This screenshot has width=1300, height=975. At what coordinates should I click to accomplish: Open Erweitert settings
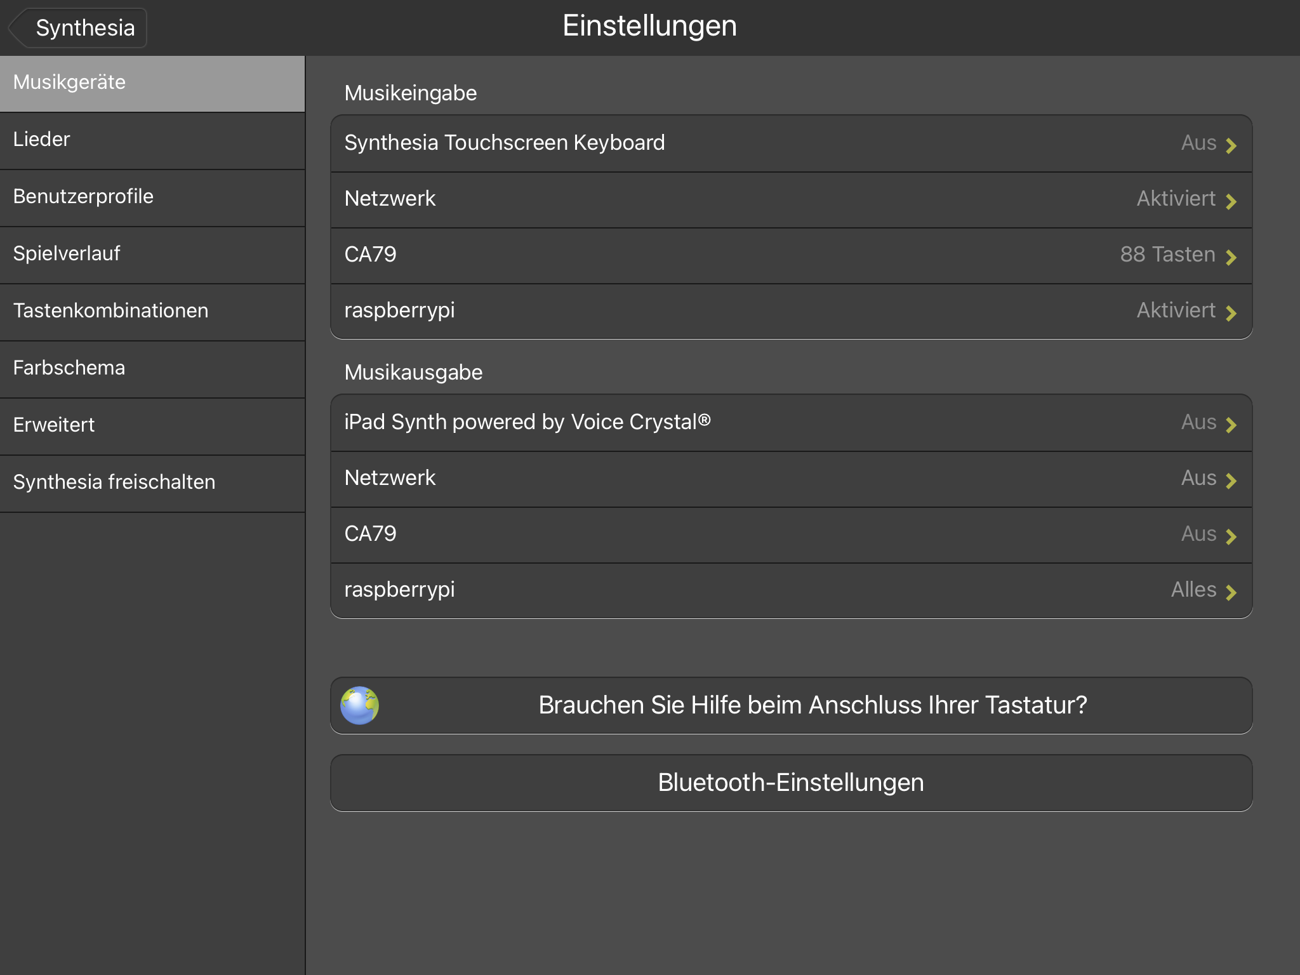tap(152, 427)
